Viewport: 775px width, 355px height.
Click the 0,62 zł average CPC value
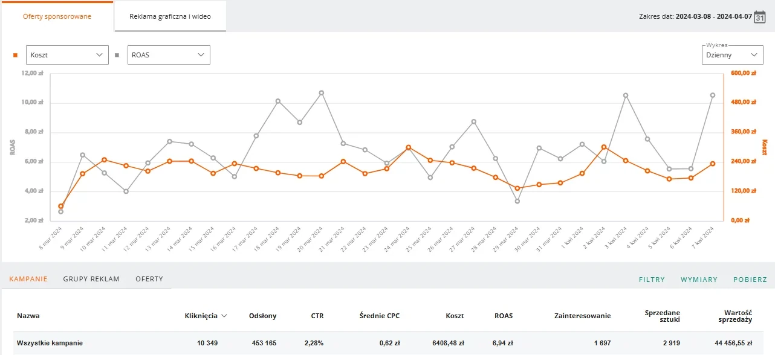click(x=390, y=343)
